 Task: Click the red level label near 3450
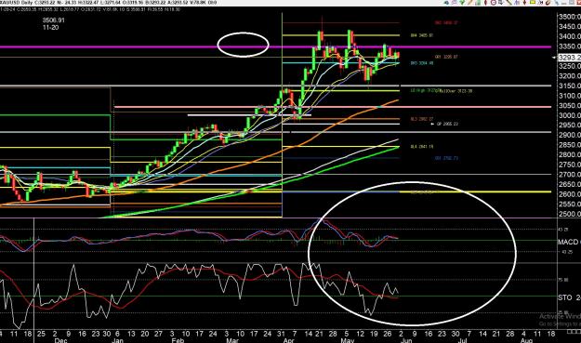[x=446, y=23]
